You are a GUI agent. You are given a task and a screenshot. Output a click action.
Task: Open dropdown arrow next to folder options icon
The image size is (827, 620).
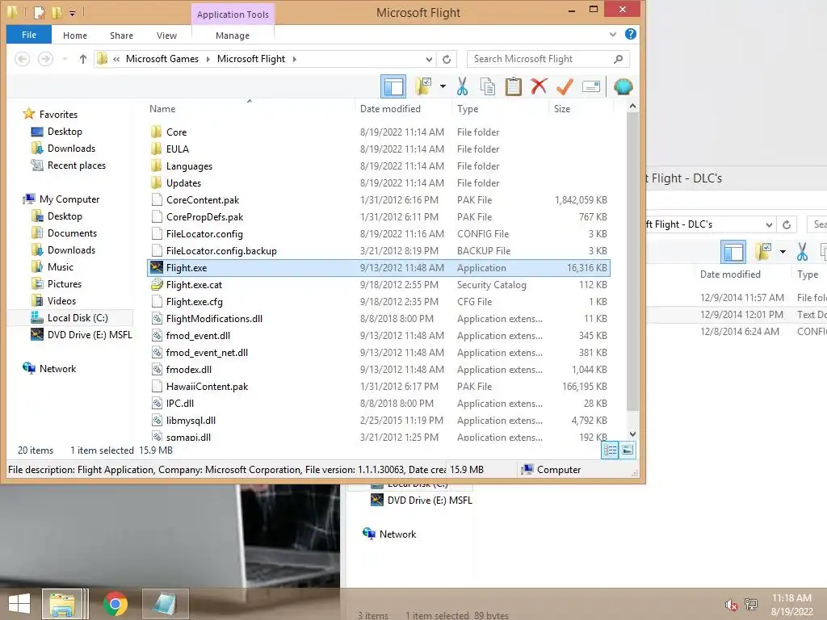[x=443, y=86]
